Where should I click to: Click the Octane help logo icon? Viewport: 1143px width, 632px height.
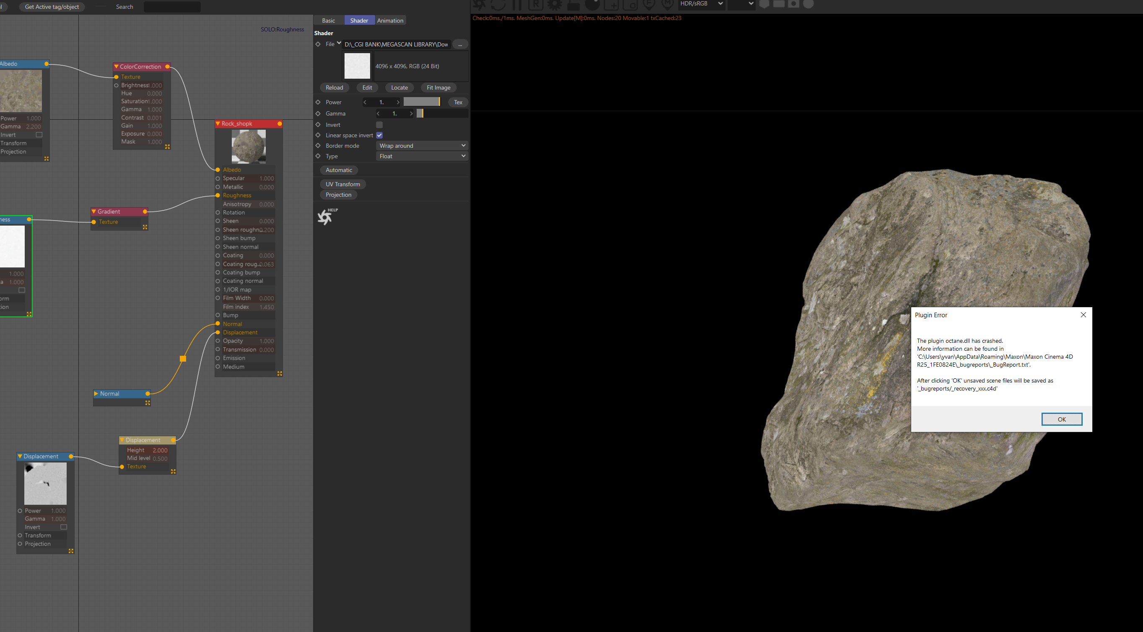tap(325, 217)
